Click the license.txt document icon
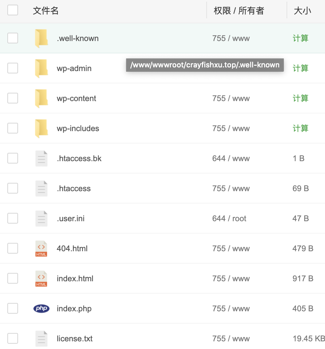This screenshot has width=325, height=349. [41, 339]
